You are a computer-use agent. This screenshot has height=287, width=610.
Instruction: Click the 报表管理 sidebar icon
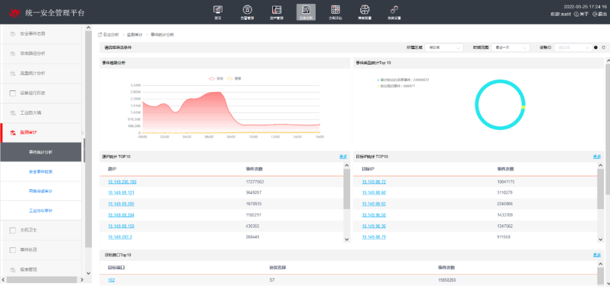click(12, 269)
